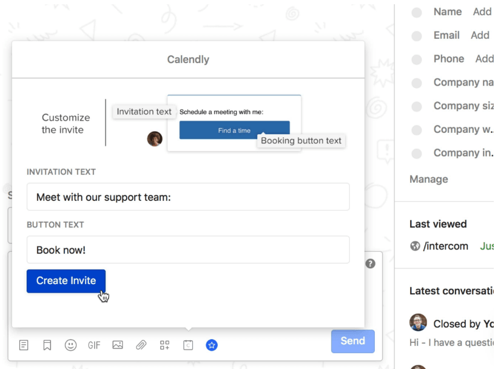Toggle the circle beside Name attribute

(x=417, y=12)
